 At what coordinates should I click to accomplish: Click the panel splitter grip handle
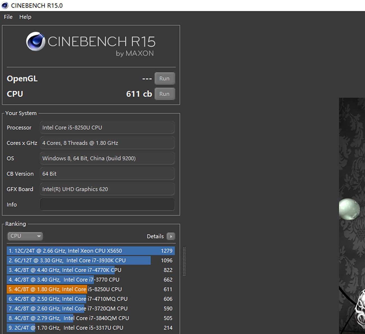[x=184, y=262]
